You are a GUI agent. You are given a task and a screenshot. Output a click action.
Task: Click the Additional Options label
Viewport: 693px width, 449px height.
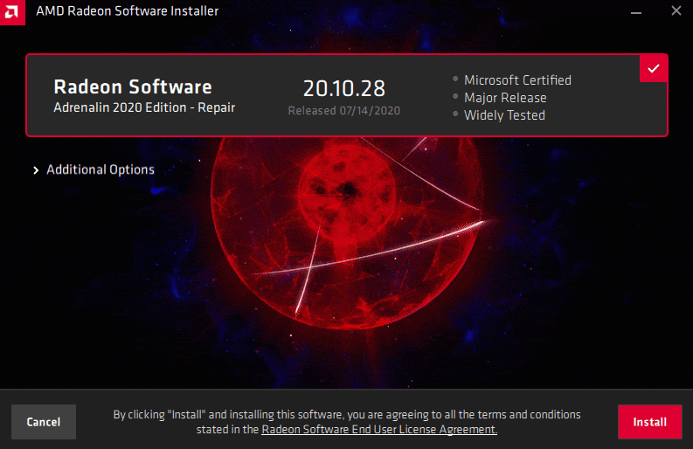pyautogui.click(x=100, y=169)
